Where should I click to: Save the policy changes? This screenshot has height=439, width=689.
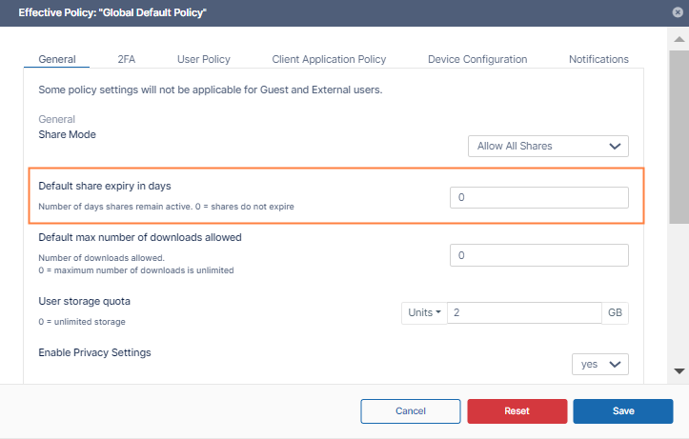(623, 410)
